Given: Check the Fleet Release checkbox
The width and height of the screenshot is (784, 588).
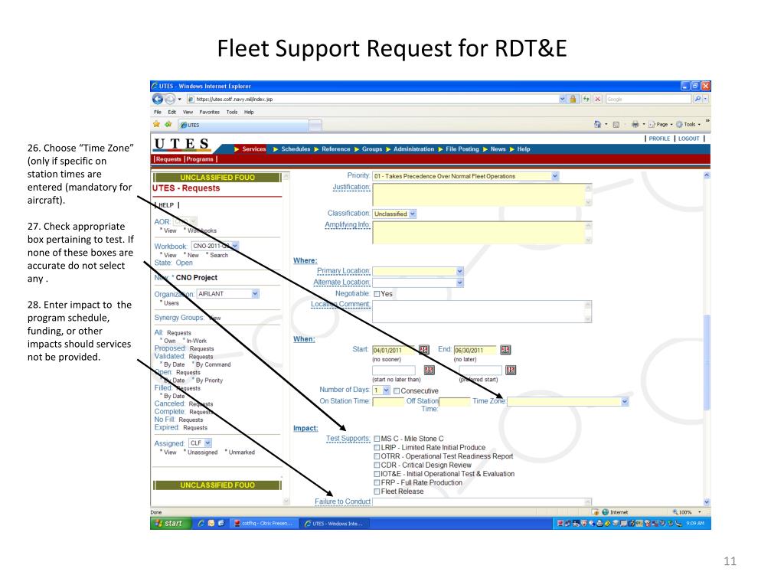Looking at the screenshot, I should pyautogui.click(x=377, y=492).
